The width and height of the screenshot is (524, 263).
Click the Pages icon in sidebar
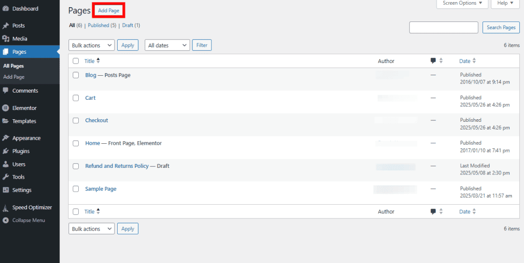[x=5, y=52]
